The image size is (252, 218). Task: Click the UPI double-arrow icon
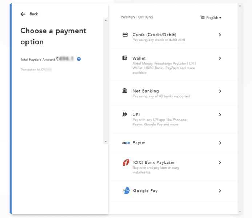coord(125,114)
